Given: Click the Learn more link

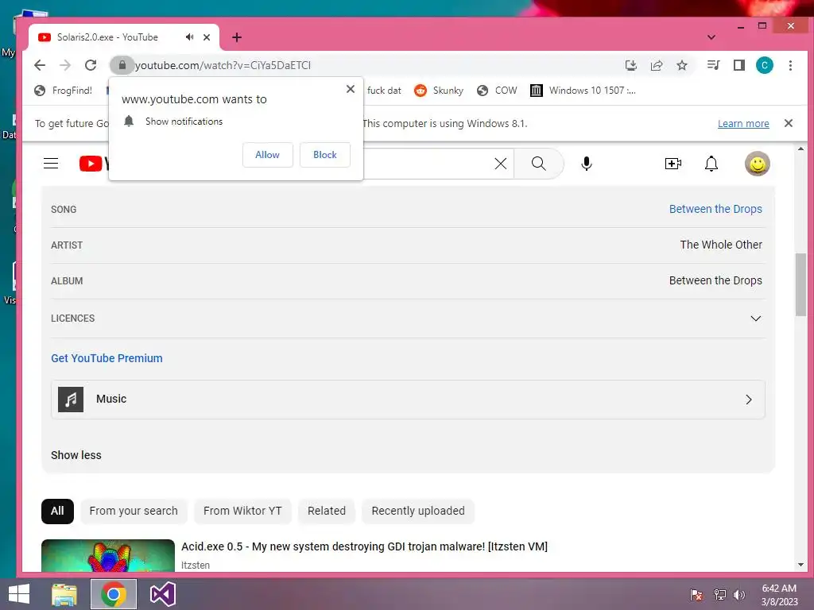Looking at the screenshot, I should point(743,123).
